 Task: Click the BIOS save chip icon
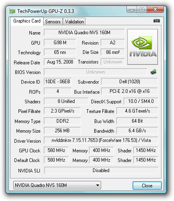pos(153,72)
